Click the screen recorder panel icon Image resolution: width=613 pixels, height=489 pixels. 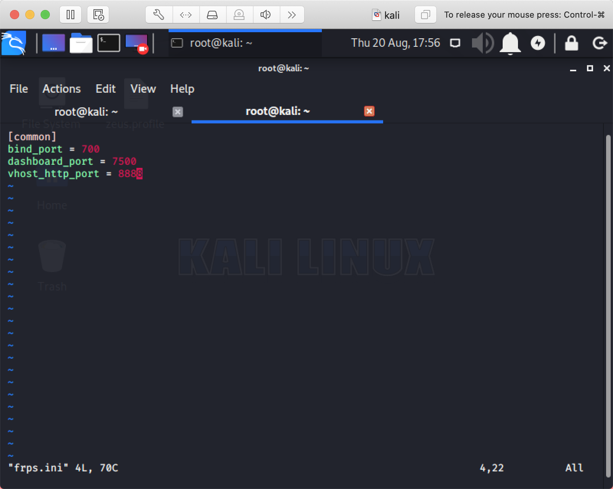pos(137,43)
